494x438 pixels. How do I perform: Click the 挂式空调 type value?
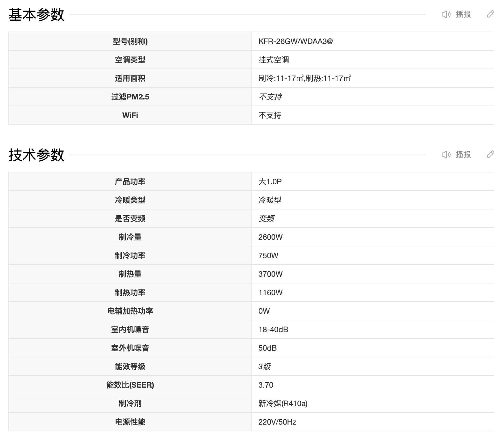273,60
